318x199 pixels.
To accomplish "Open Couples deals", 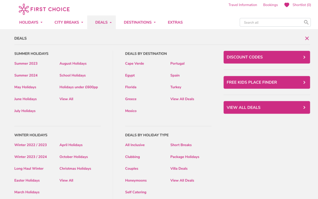I will pyautogui.click(x=132, y=169).
